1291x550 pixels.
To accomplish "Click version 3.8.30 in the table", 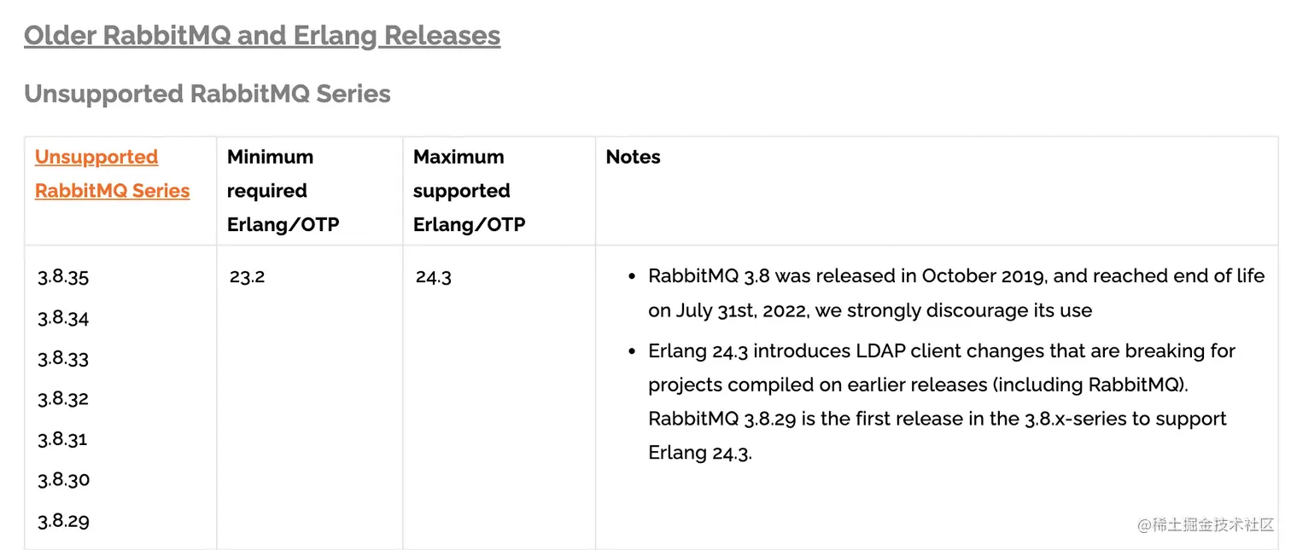I will coord(63,480).
